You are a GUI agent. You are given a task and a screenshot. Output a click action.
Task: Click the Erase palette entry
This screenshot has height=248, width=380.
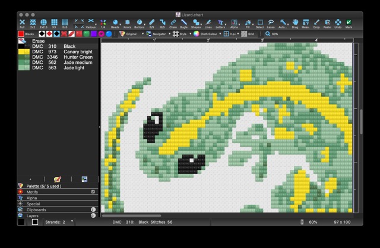tap(38, 41)
